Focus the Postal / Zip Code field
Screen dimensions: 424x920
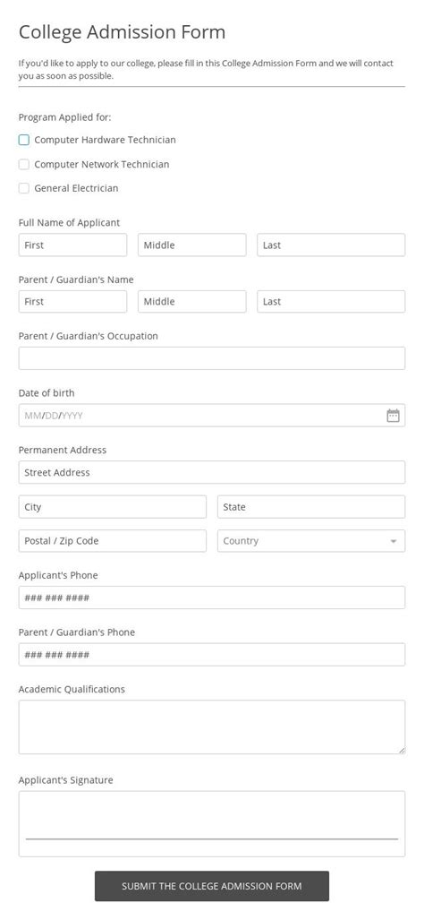click(x=113, y=541)
